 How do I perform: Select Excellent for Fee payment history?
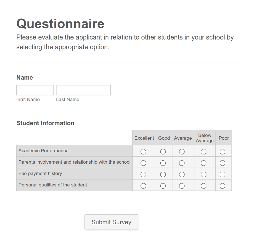coord(143,174)
